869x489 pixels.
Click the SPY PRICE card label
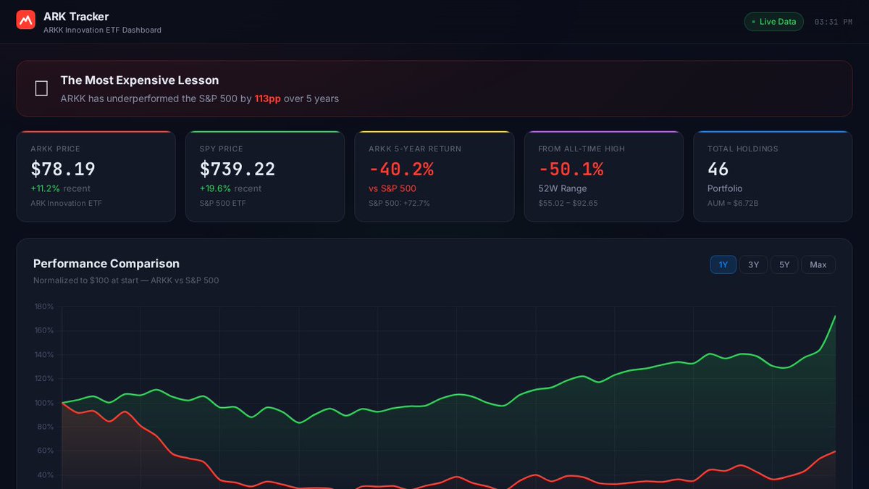(222, 149)
